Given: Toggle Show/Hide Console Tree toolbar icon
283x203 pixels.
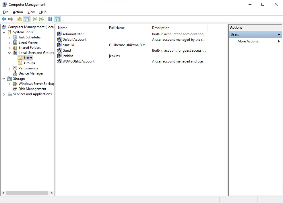Looking at the screenshot, I should coord(26,19).
